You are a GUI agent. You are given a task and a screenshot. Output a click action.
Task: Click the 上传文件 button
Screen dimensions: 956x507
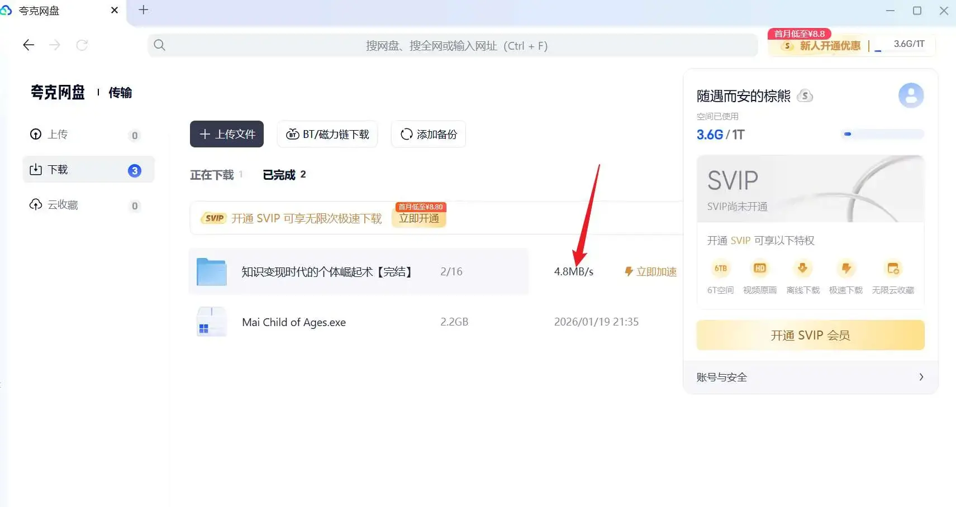226,134
